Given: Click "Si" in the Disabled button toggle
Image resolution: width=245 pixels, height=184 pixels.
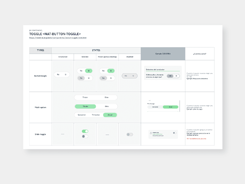Looking at the screenshot, I should pos(133,76).
